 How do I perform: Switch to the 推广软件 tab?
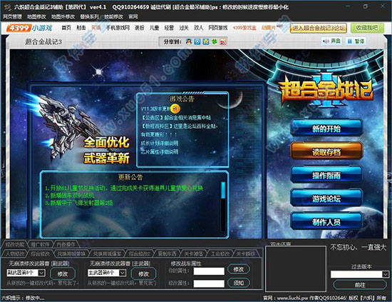(x=40, y=244)
